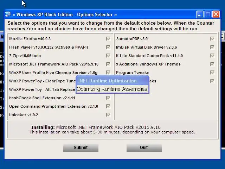Screen dimensions: 225x169
Task: Uncheck the Unlocker v1.9.2 checkbox
Action: [108, 115]
